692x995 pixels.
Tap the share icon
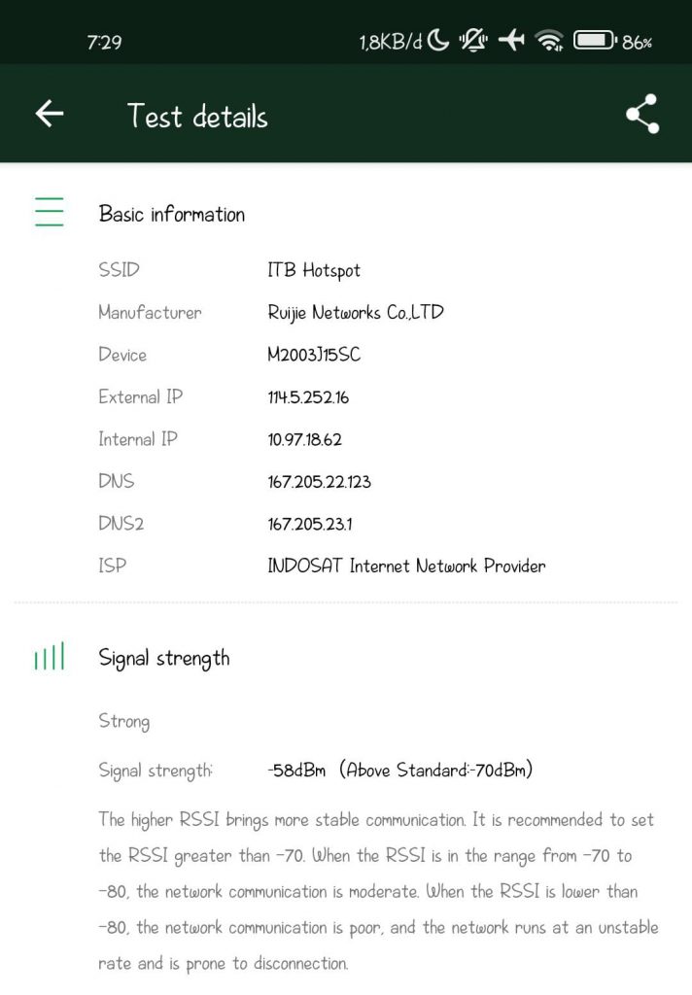(641, 115)
